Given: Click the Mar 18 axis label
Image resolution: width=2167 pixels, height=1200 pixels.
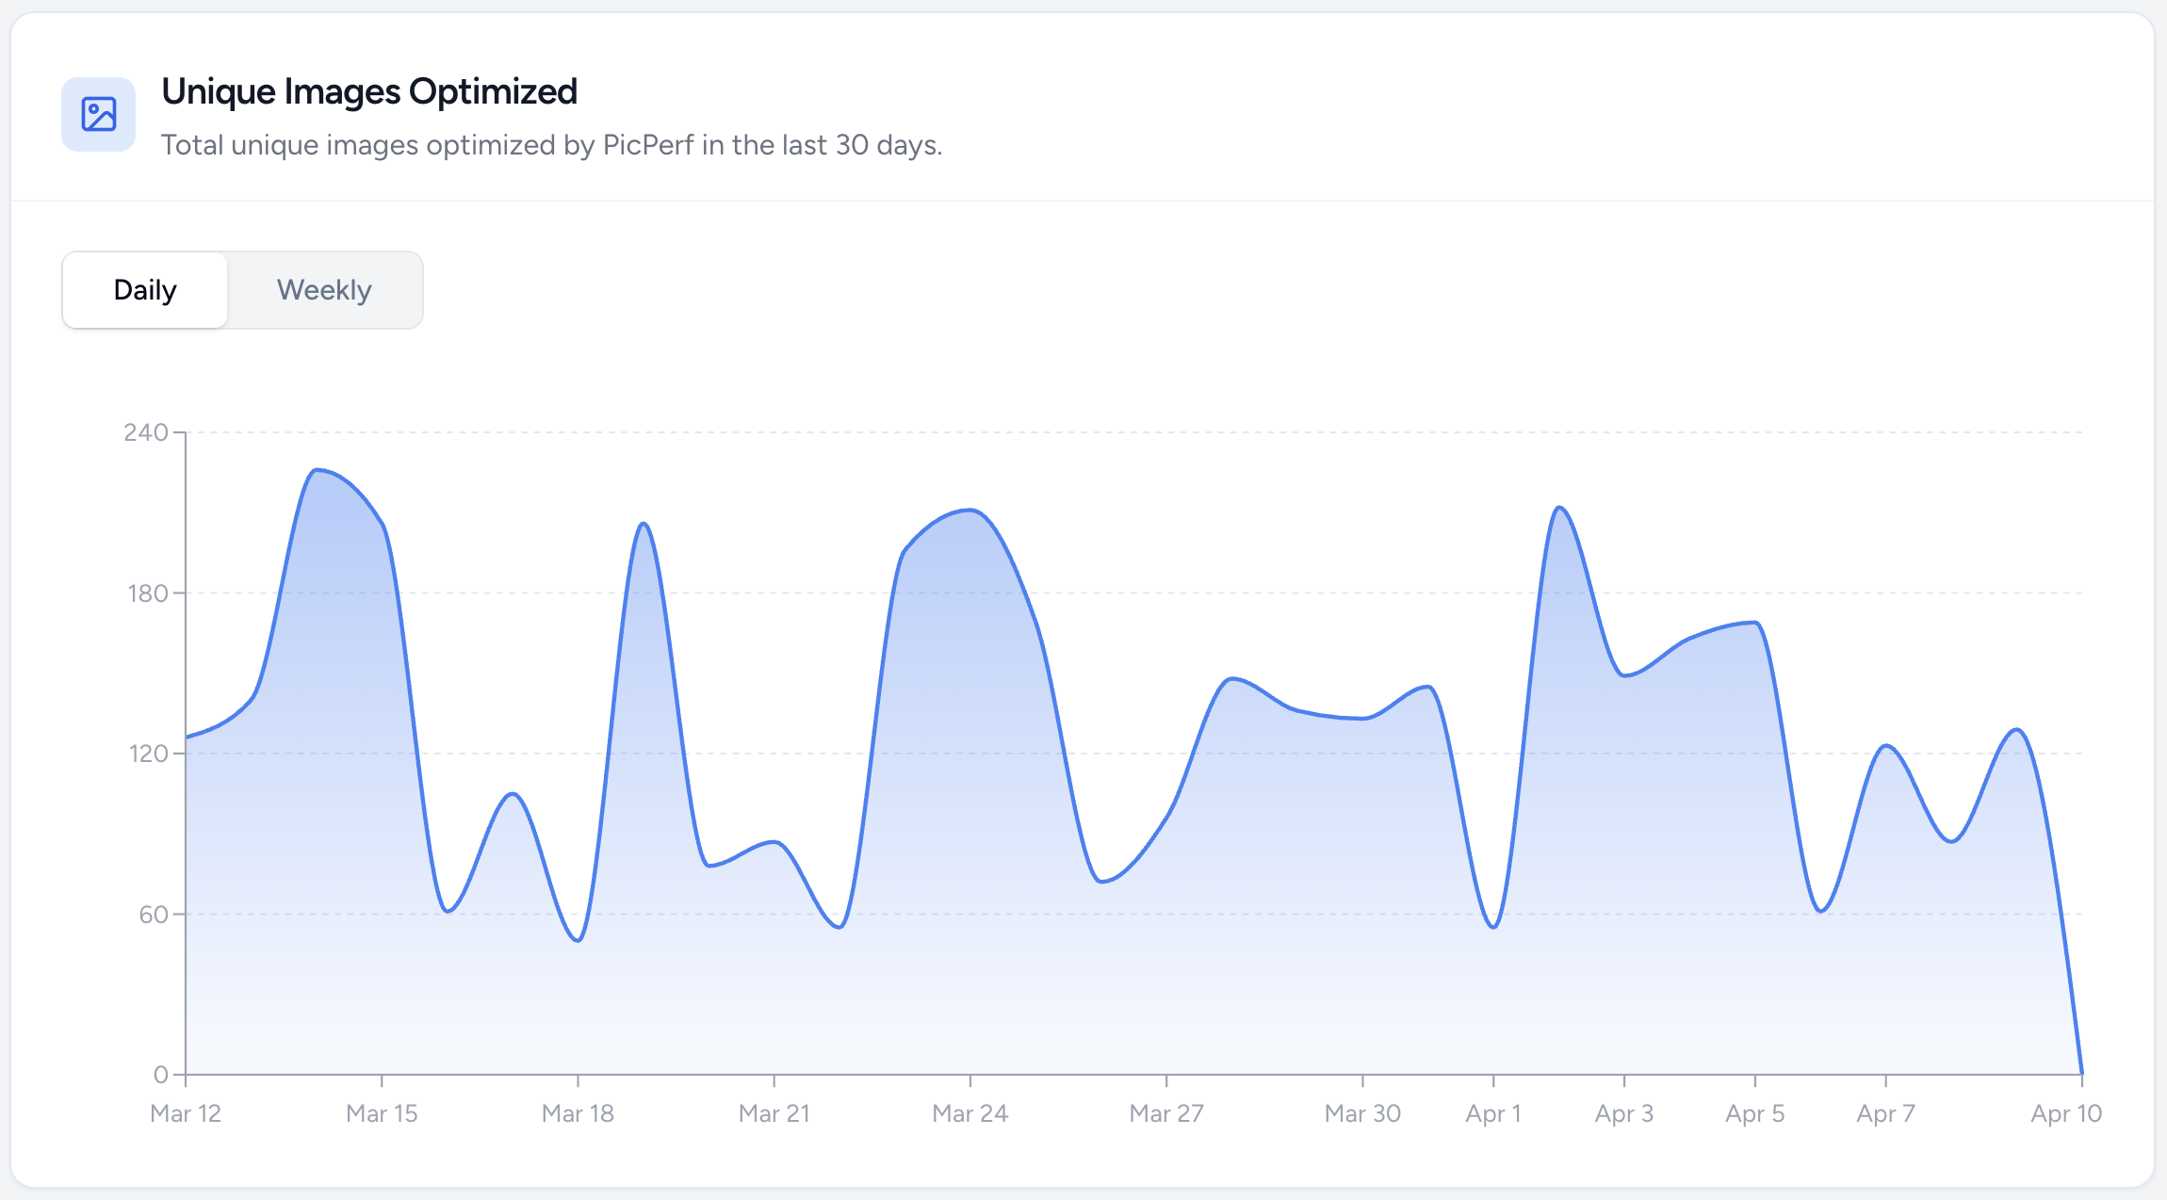Looking at the screenshot, I should click(578, 1113).
